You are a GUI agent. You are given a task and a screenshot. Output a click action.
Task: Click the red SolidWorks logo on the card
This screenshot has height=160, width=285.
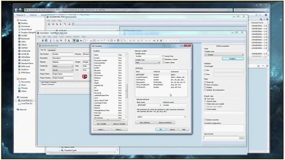[x=85, y=76]
